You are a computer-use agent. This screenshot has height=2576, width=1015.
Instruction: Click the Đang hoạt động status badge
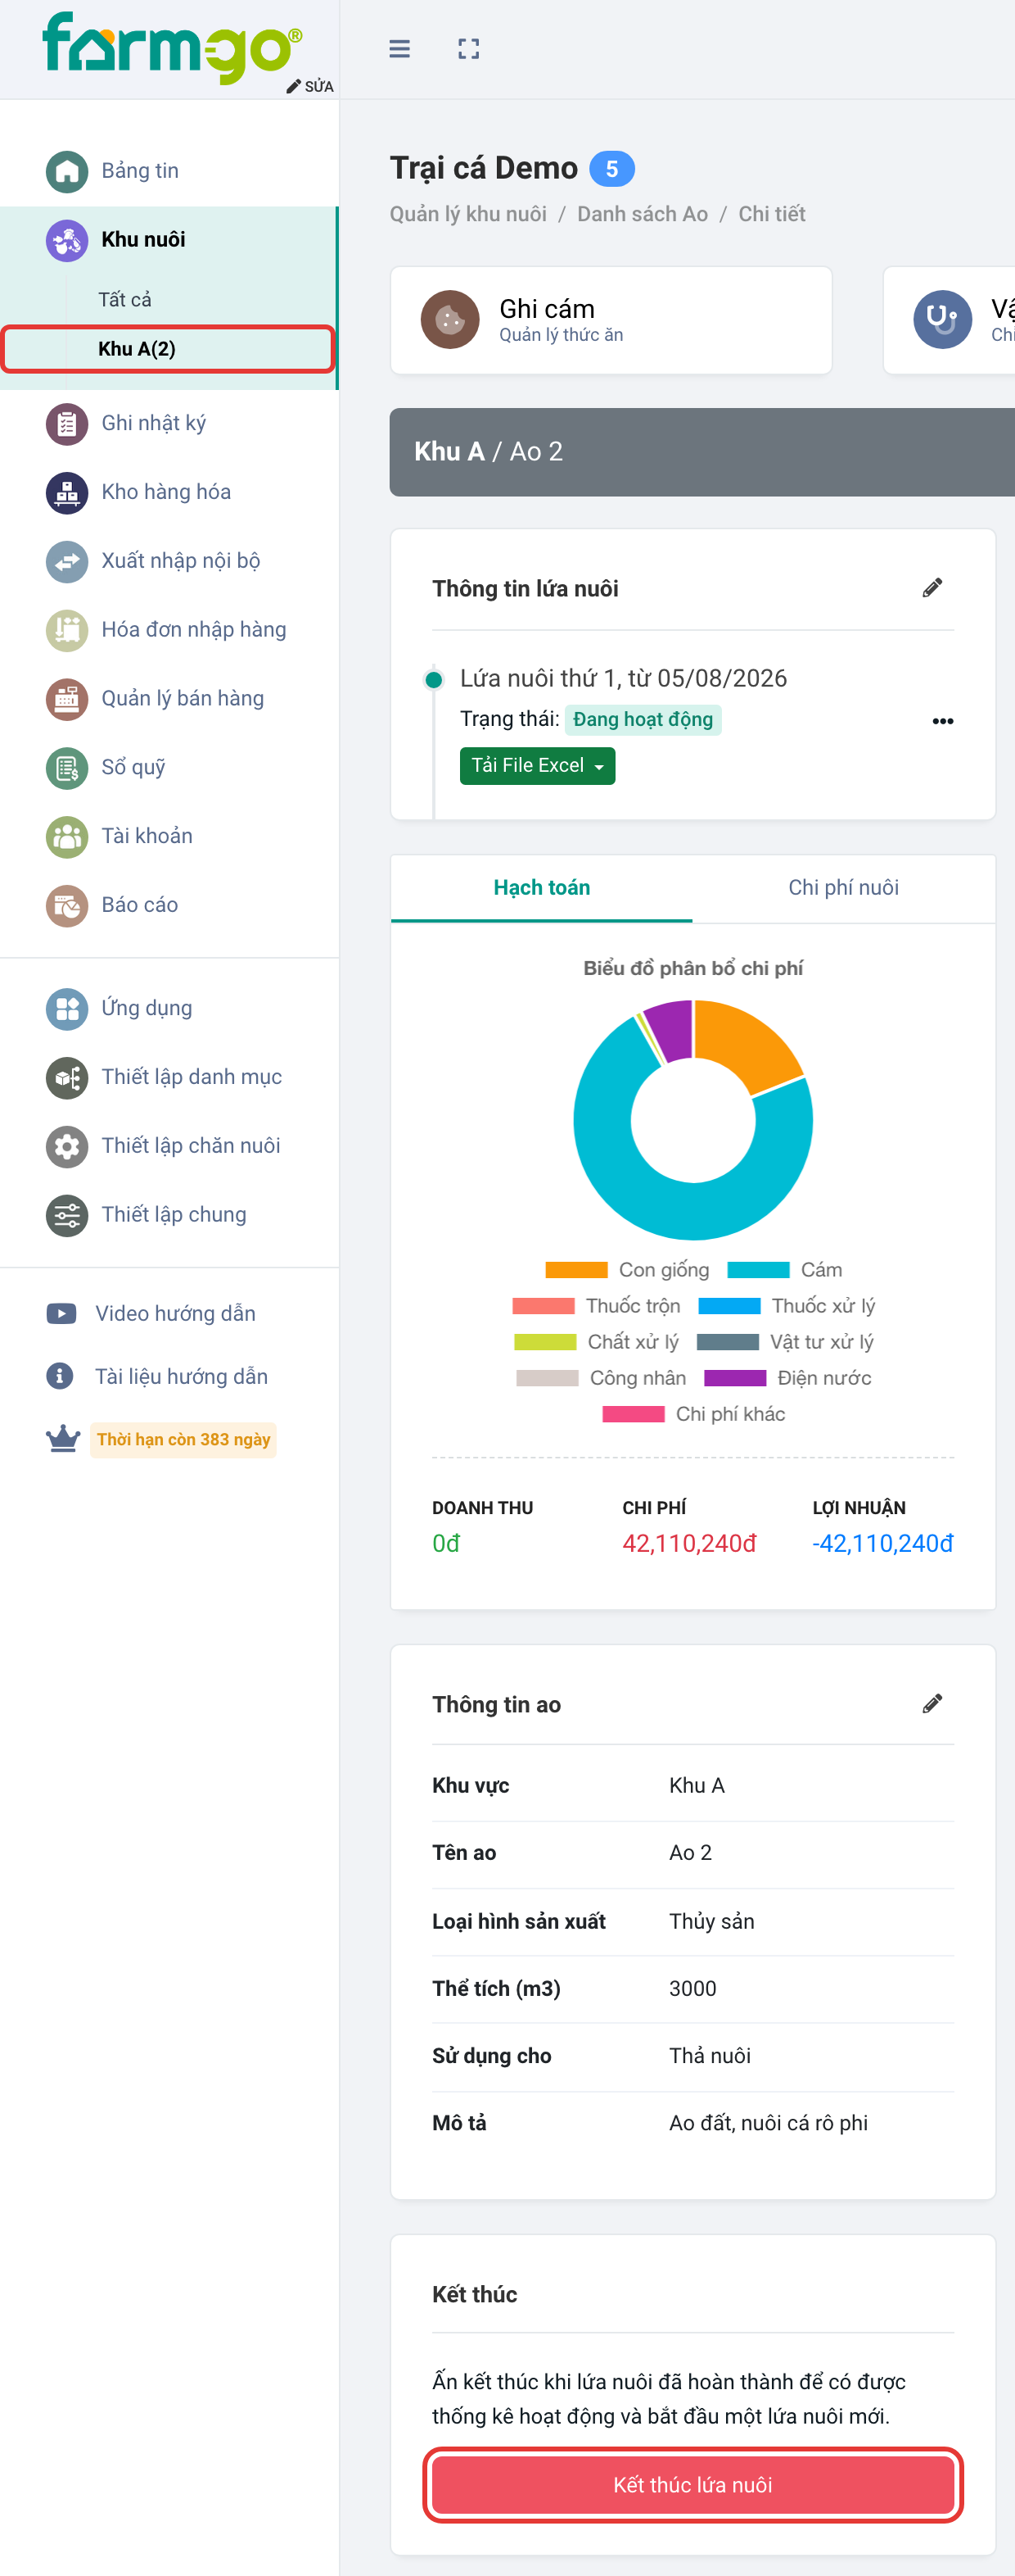pyautogui.click(x=643, y=720)
